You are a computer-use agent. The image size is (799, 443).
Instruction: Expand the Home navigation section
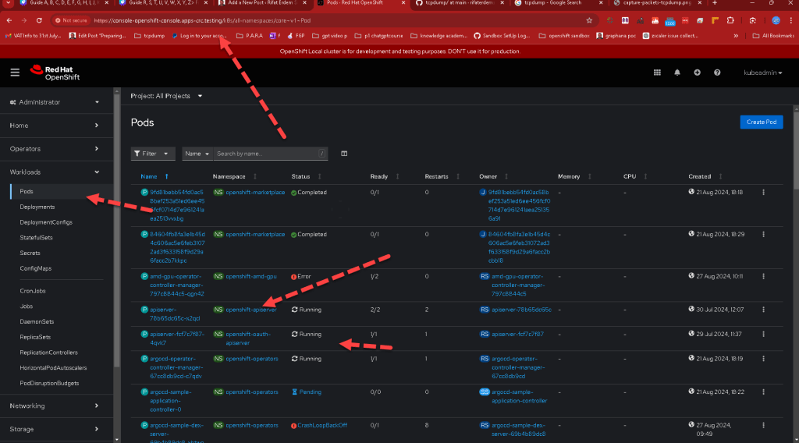55,126
